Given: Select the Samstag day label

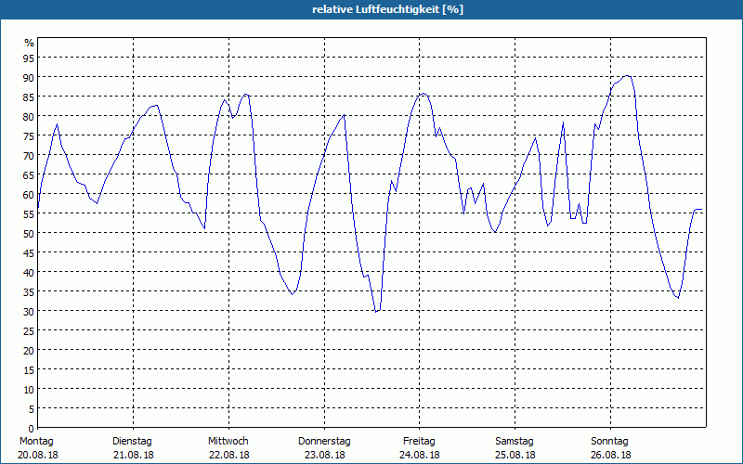Looking at the screenshot, I should coord(515,441).
